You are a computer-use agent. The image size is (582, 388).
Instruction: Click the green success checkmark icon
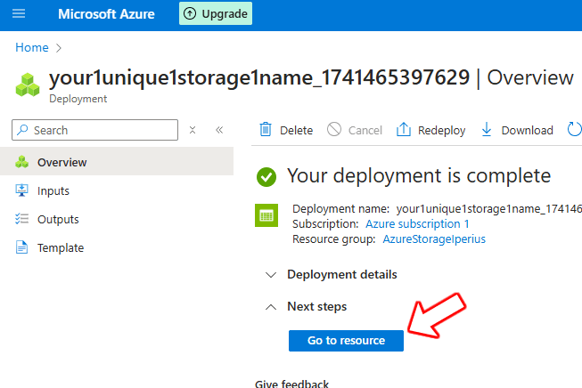266,177
